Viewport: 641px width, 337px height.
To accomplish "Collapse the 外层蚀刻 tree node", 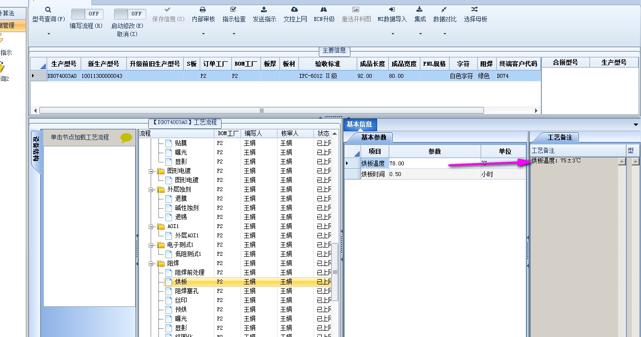I will click(152, 190).
